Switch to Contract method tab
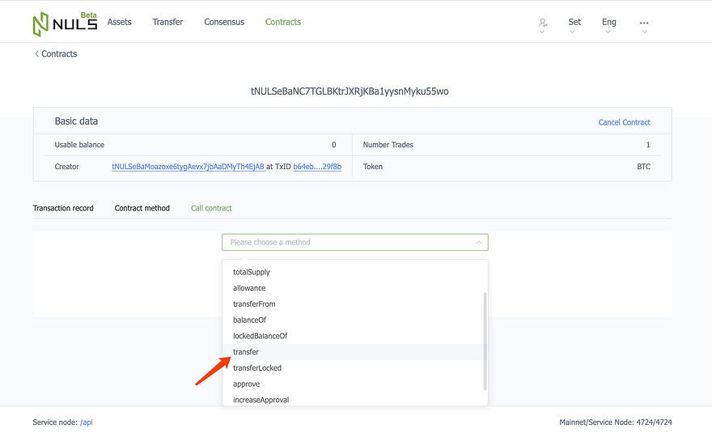Screen dimensions: 712x437 click(x=142, y=208)
